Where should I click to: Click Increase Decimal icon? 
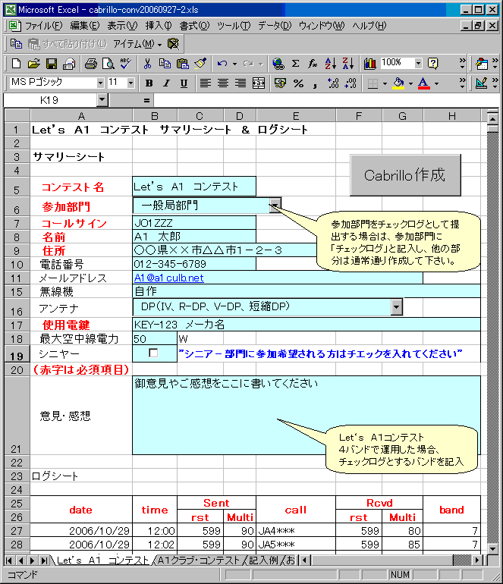click(333, 83)
